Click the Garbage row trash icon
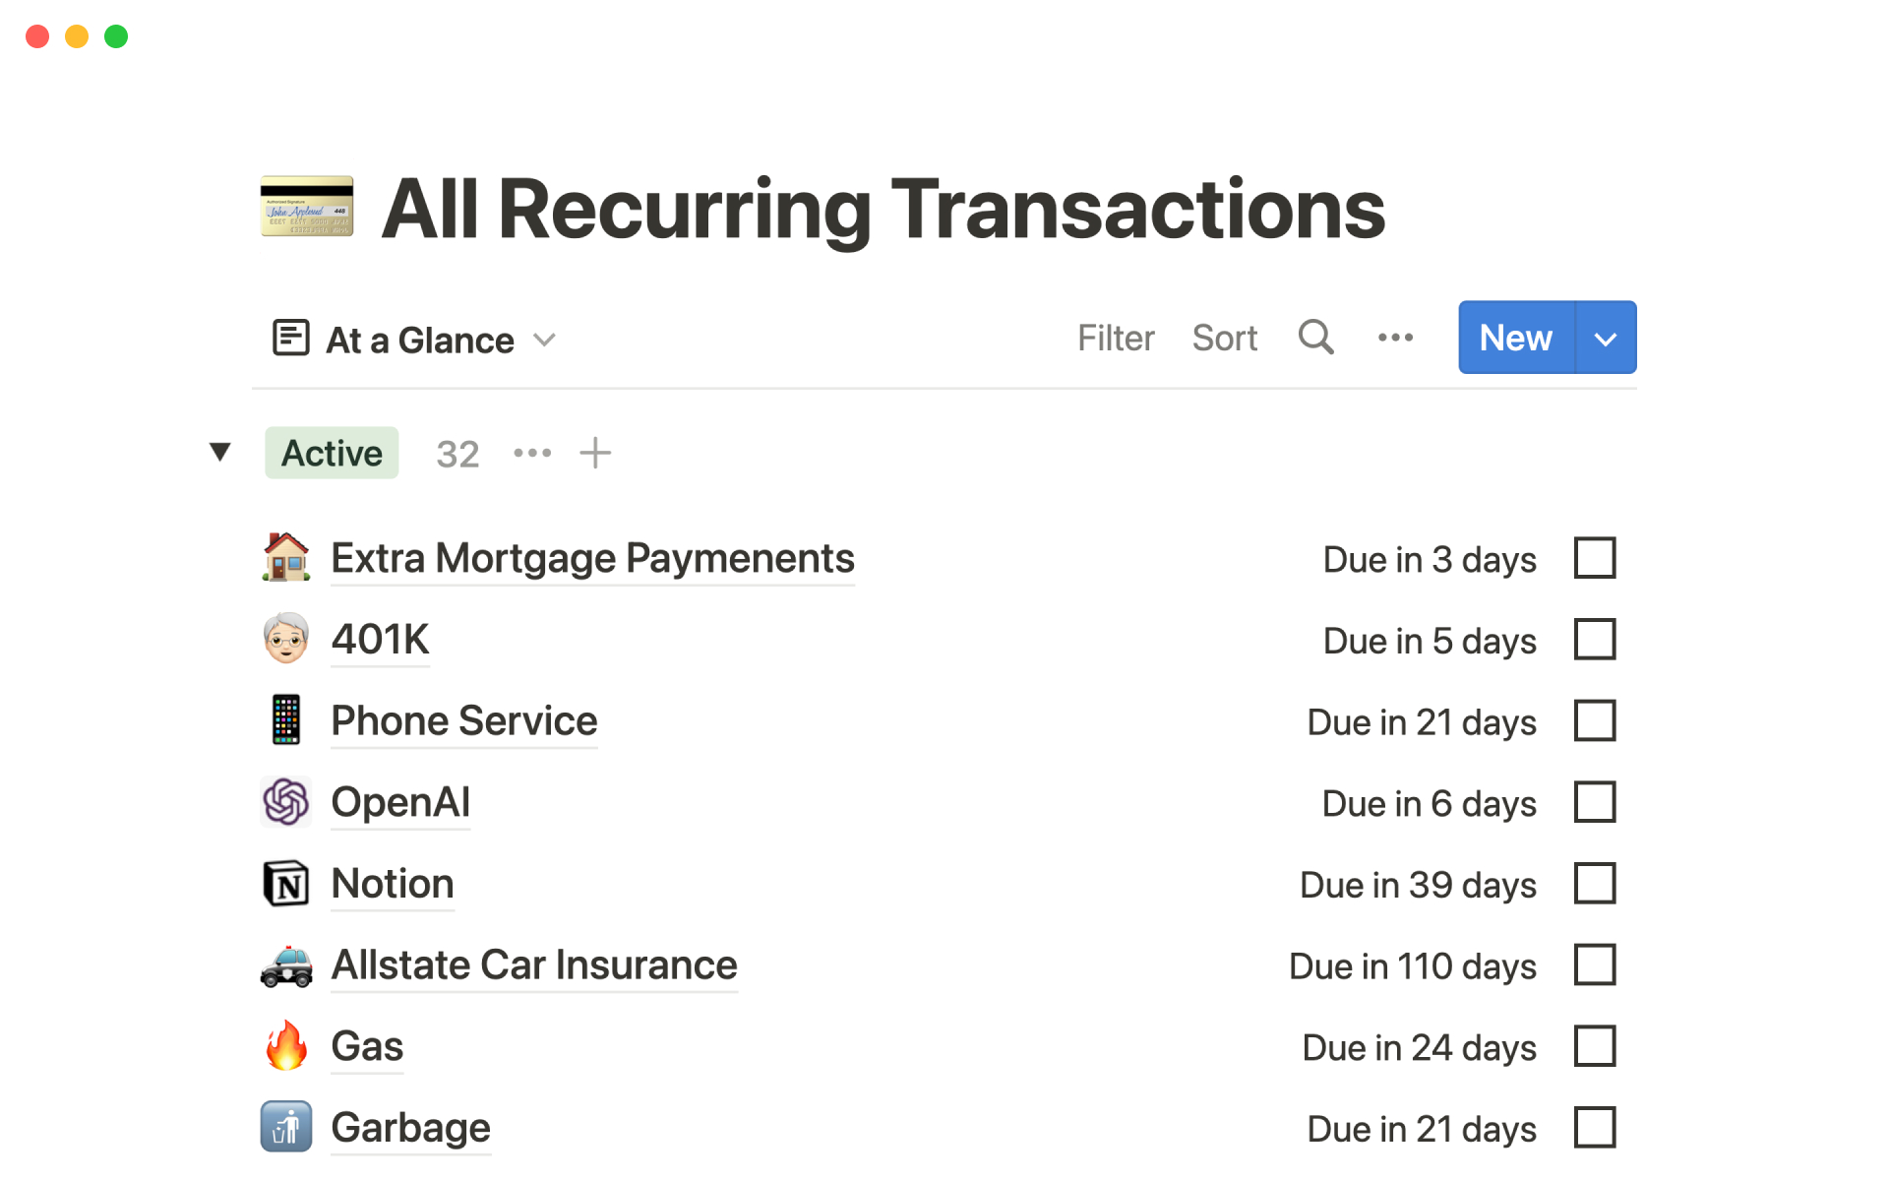1889x1181 pixels. point(286,1127)
